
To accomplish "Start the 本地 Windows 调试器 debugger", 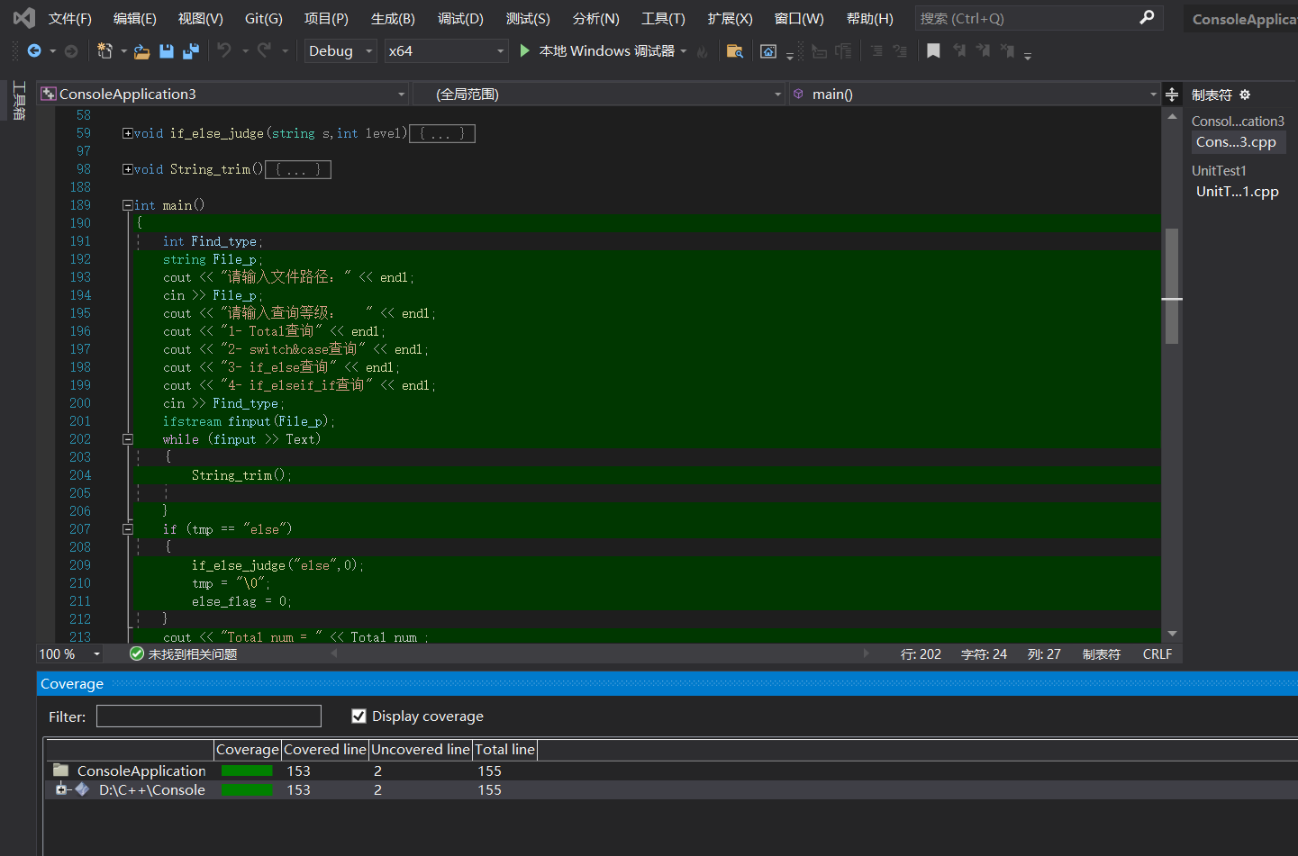I will (x=524, y=51).
